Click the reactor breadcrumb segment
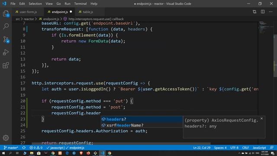This screenshot has width=277, height=156. (x=29, y=19)
